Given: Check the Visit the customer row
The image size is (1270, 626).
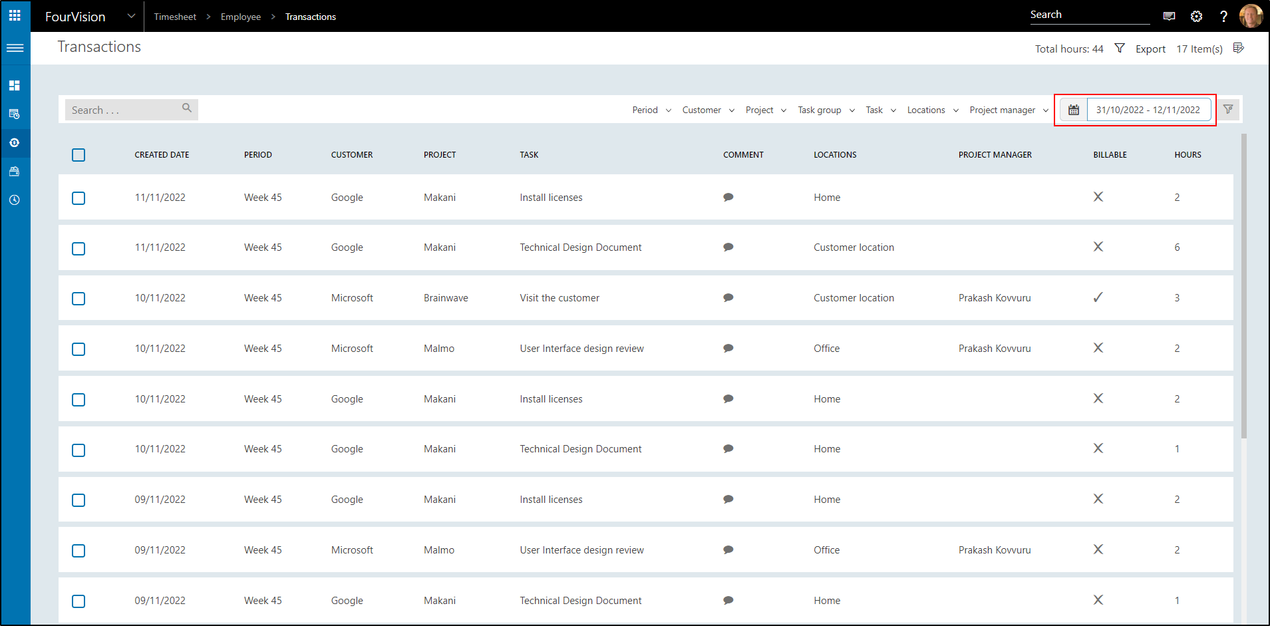Looking at the screenshot, I should (79, 299).
